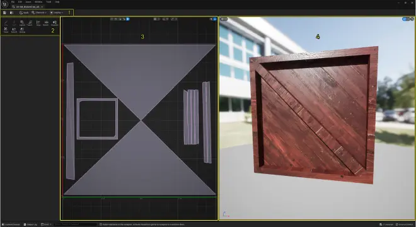The height and width of the screenshot is (227, 416).
Task: Select the Distribute tool
Action: coord(46,23)
